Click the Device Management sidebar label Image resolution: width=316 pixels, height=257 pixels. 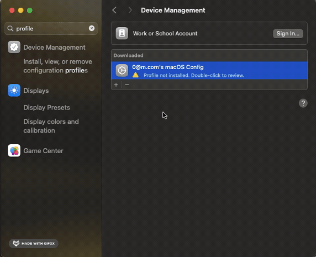[54, 48]
